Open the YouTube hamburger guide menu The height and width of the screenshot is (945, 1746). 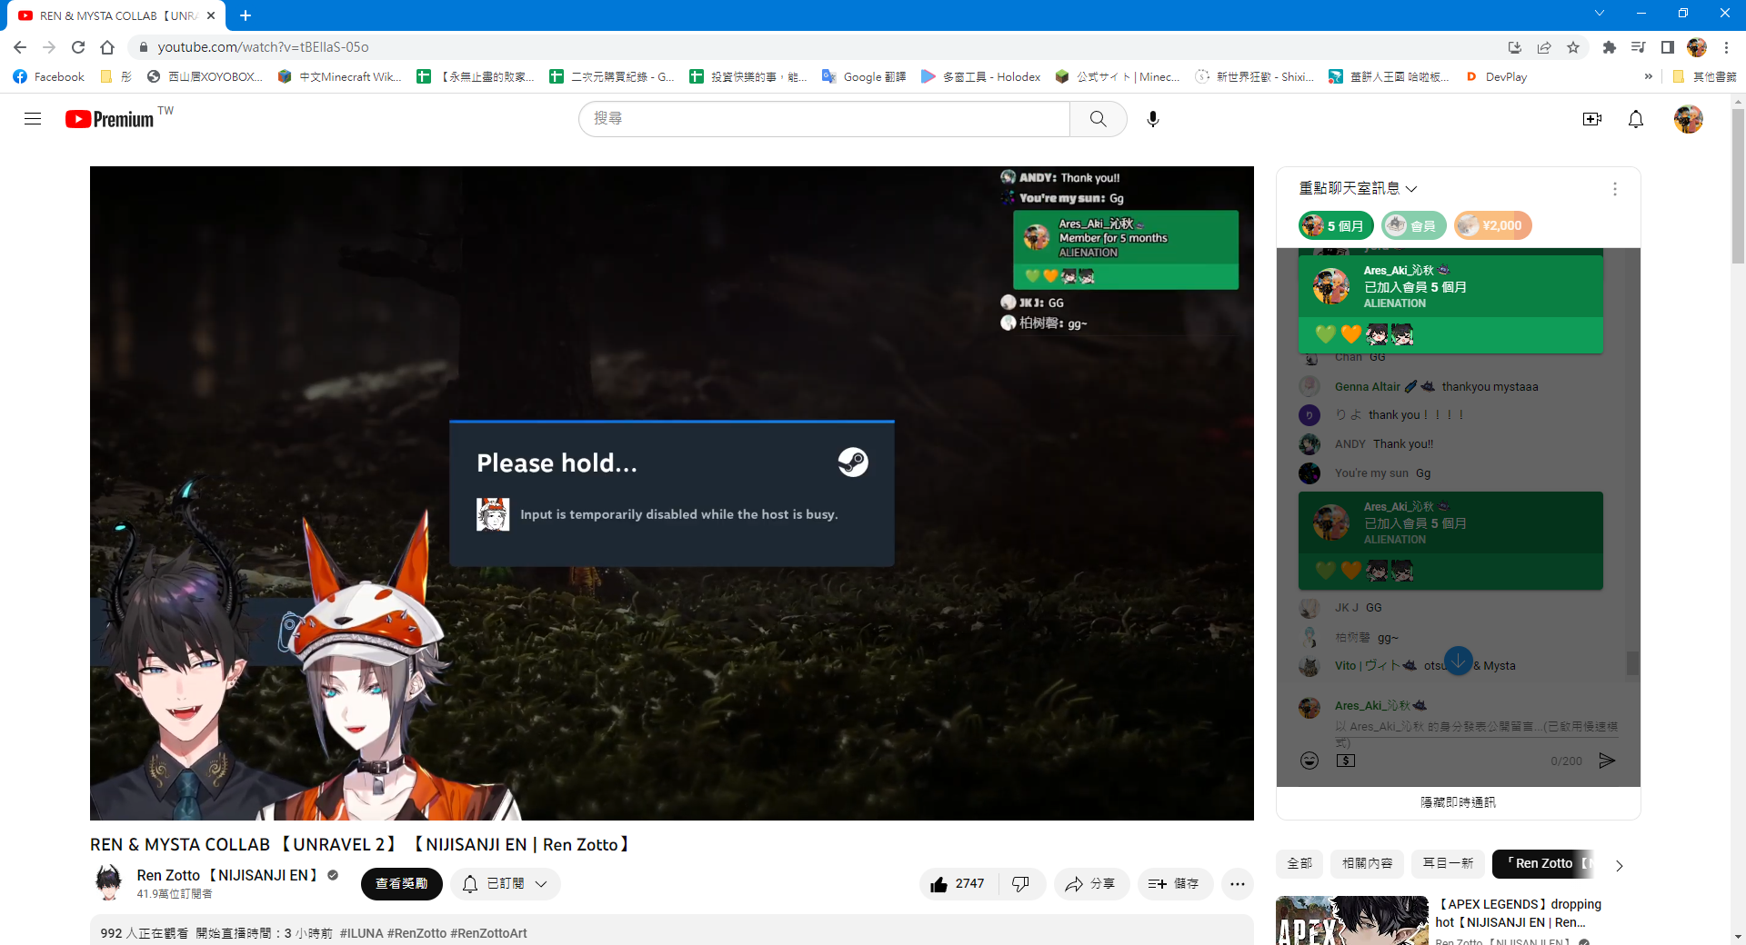(33, 119)
